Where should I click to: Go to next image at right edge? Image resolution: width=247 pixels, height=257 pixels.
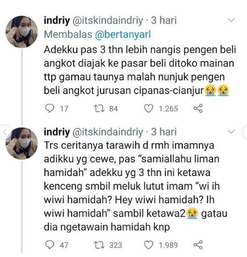(245, 132)
